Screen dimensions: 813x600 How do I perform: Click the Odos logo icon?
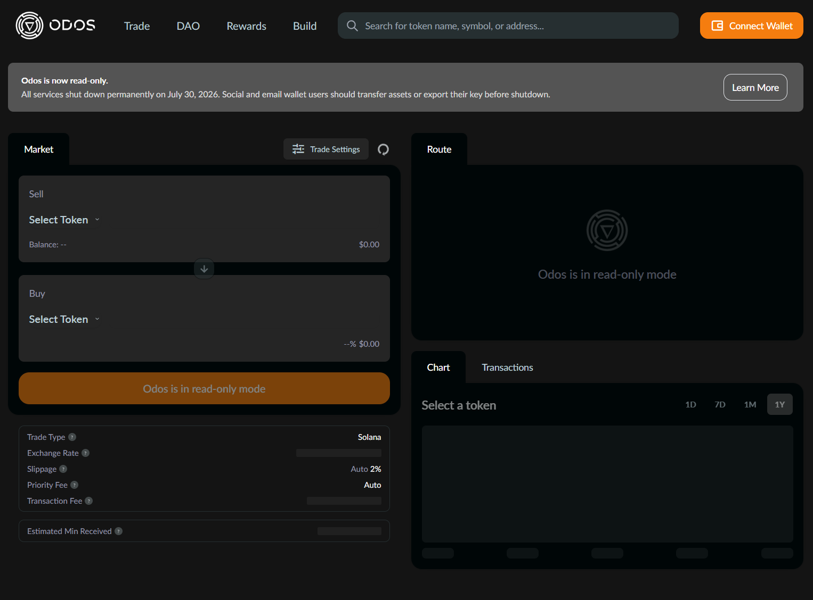coord(29,26)
